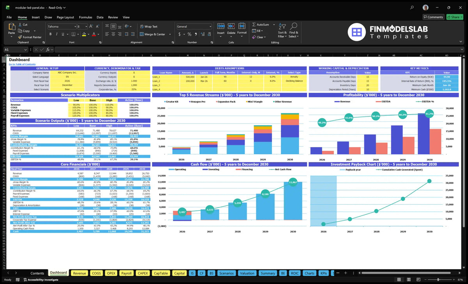Toggle center horizontal alignment

tap(113, 34)
